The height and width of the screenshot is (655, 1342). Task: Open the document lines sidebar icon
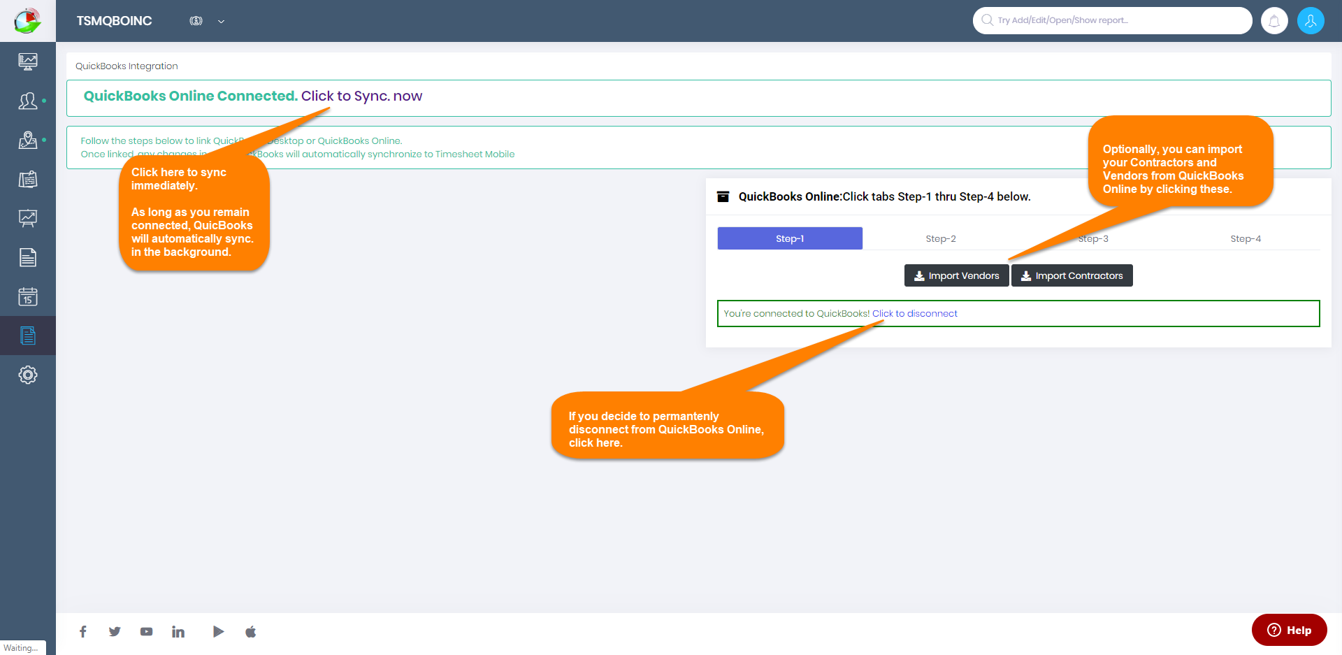coord(28,257)
